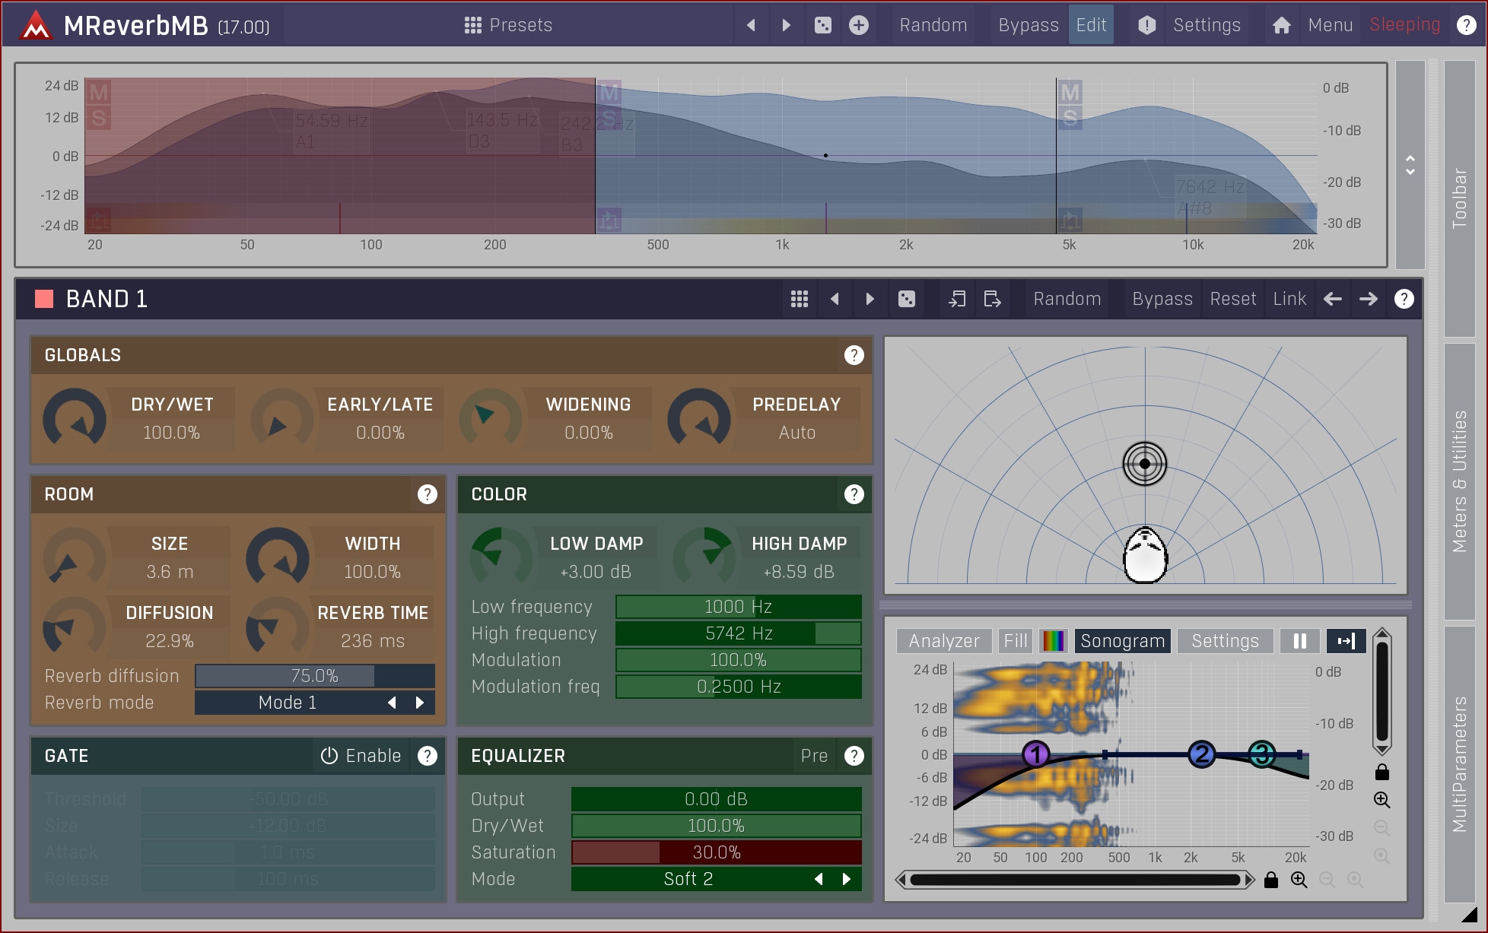1488x933 pixels.
Task: Toggle the Equalizer Pre button
Action: pos(814,756)
